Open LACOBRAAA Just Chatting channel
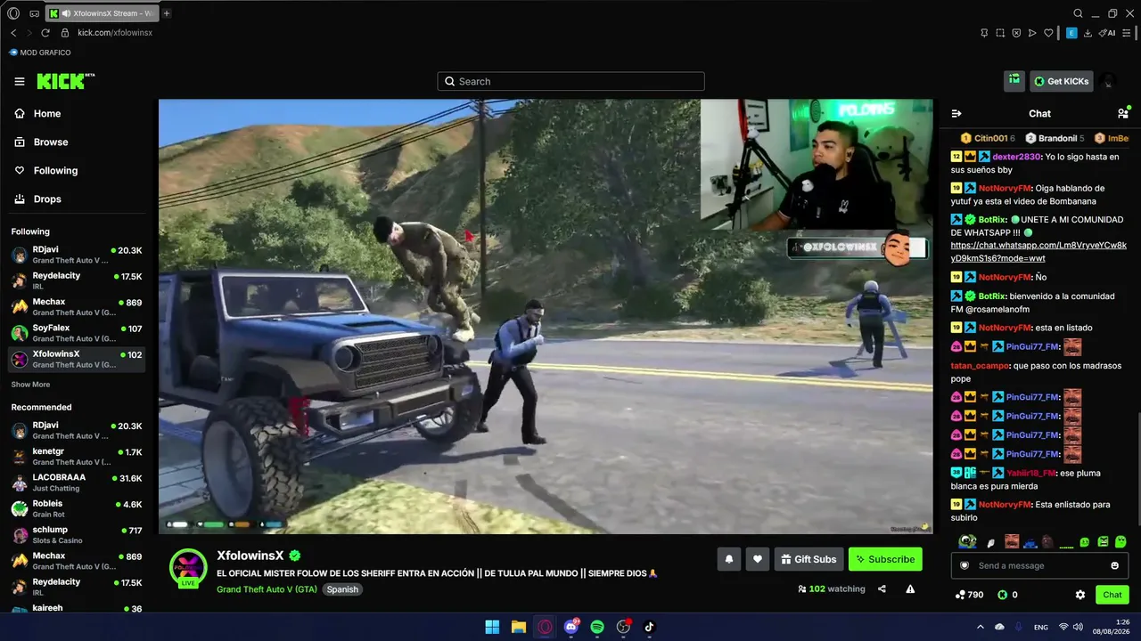The image size is (1141, 641). click(x=77, y=483)
